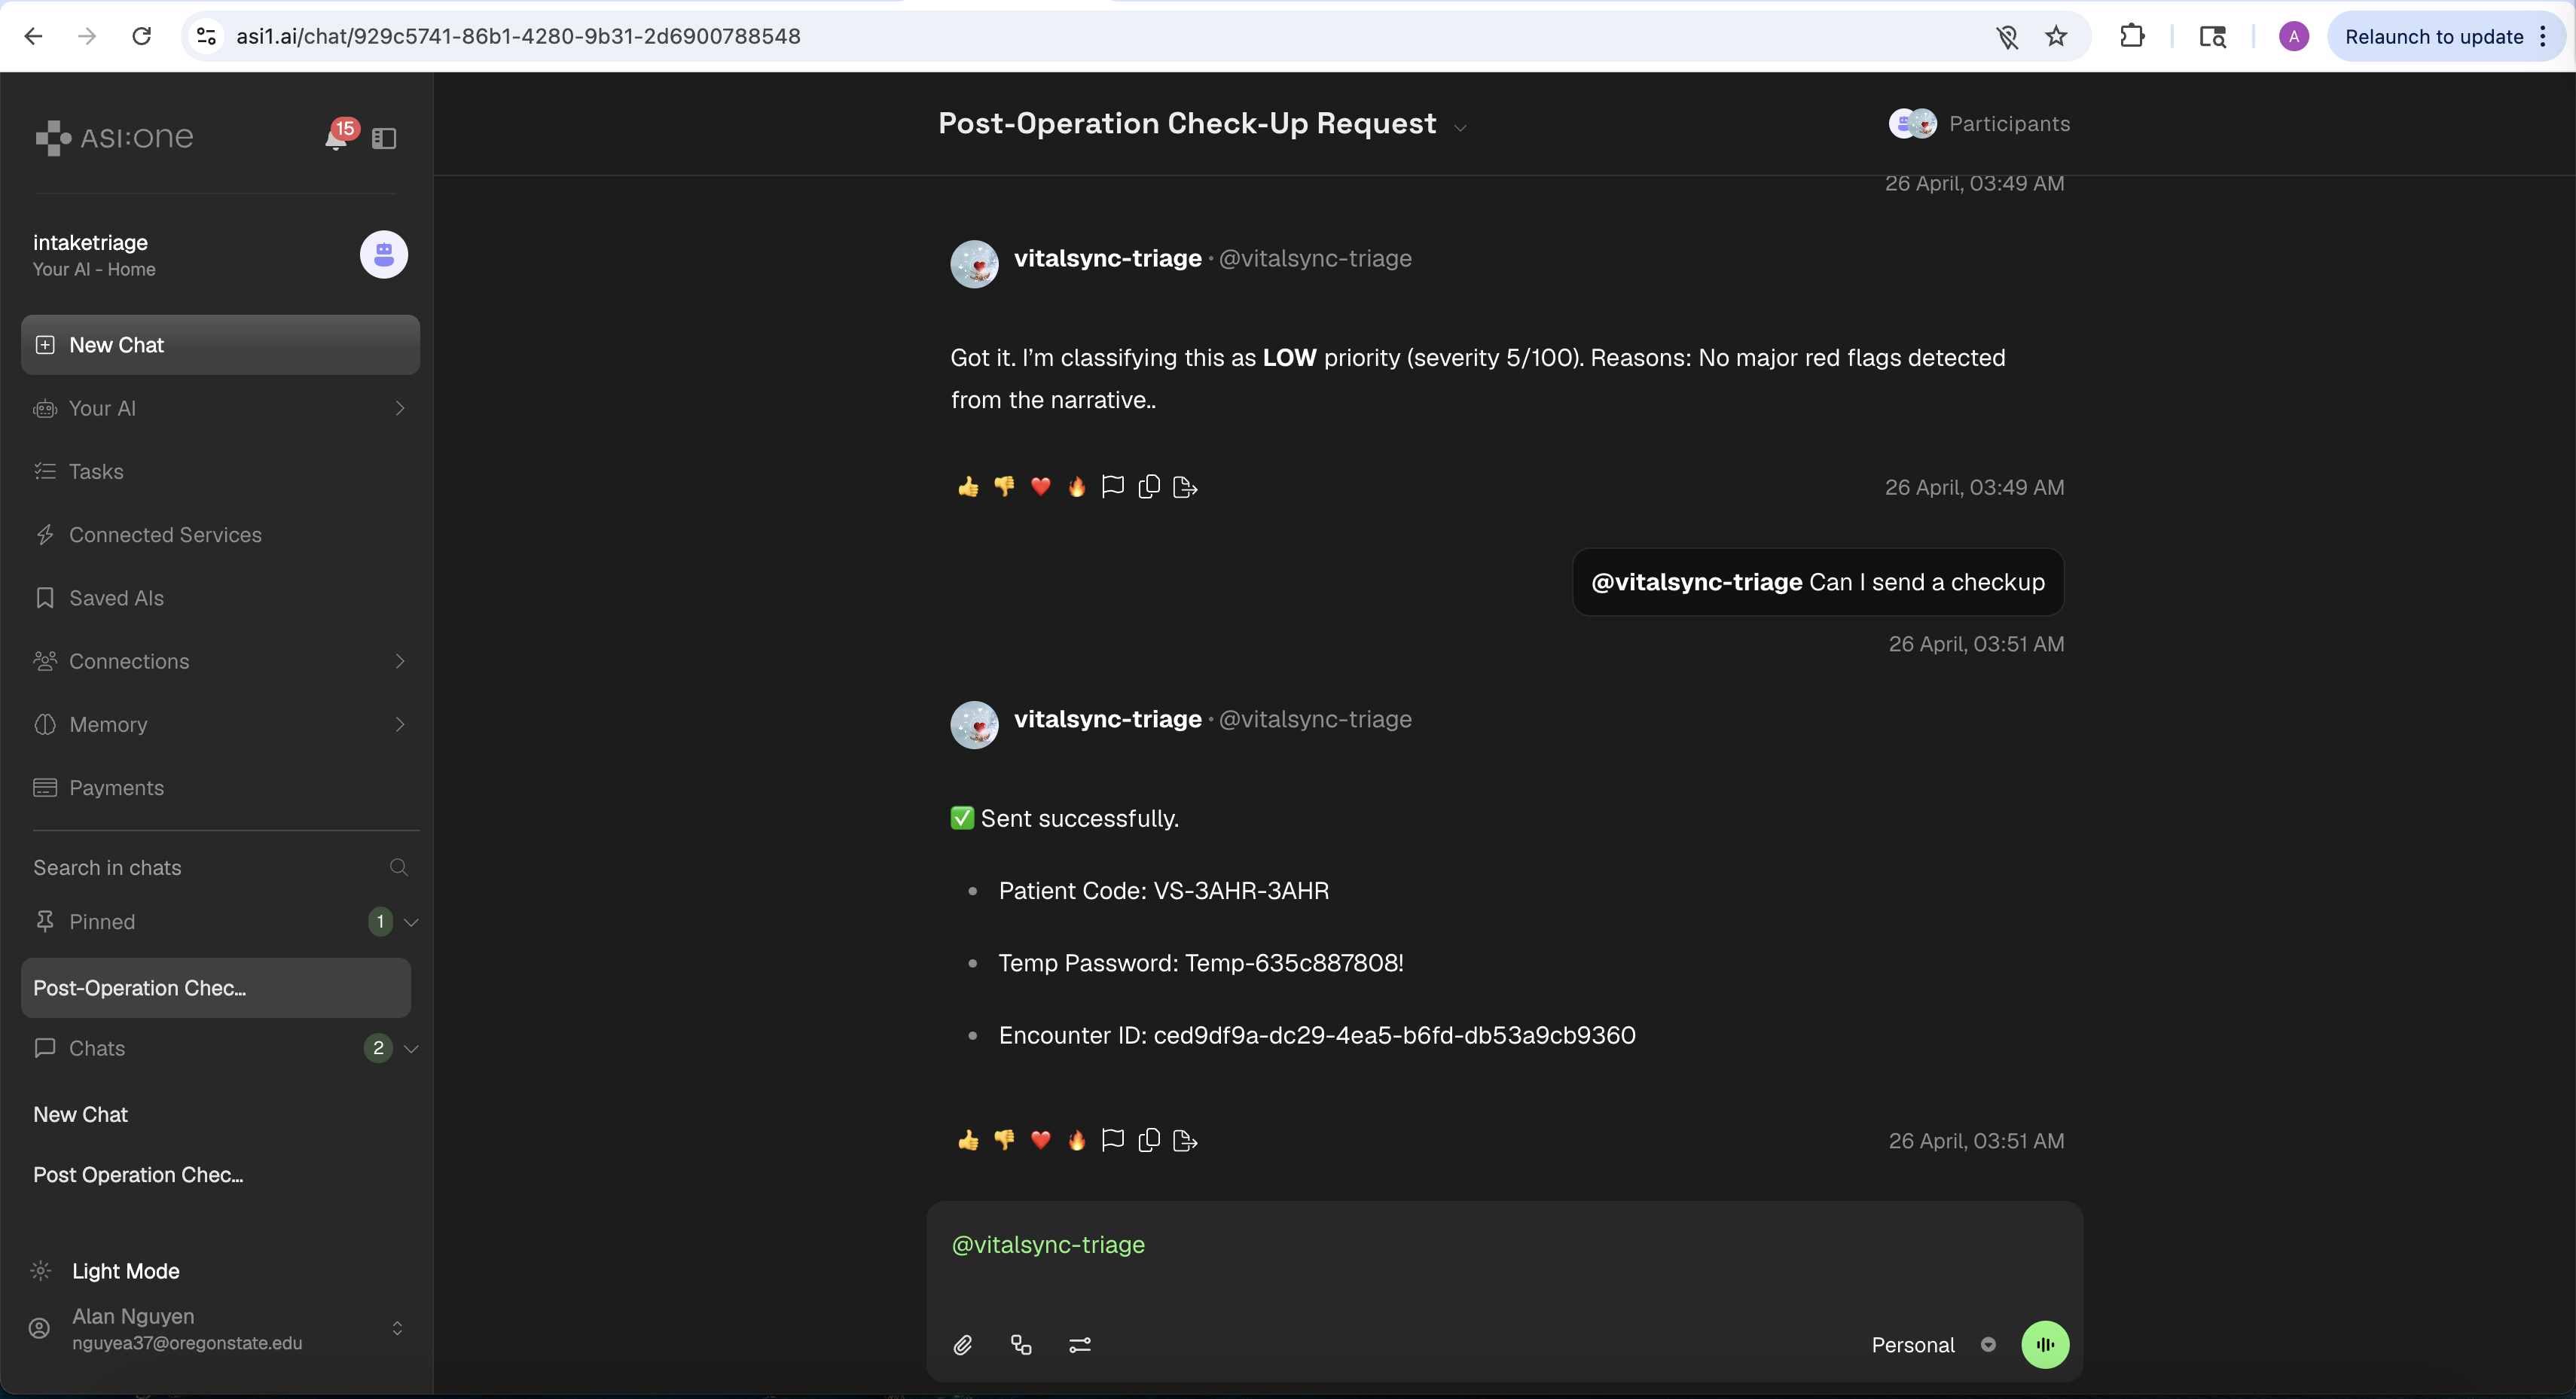
Task: Copy the Sent successfully message
Action: [1149, 1140]
